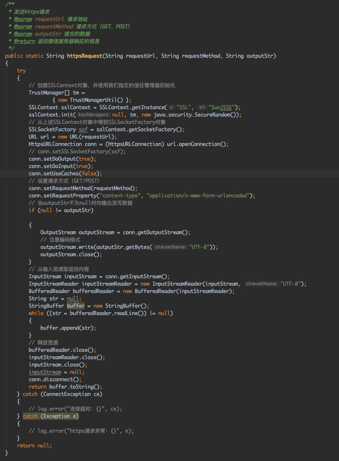The height and width of the screenshot is (461, 339).
Task: Click 'new BufferedReader(inputStreamReader)' expression
Action: point(177,291)
